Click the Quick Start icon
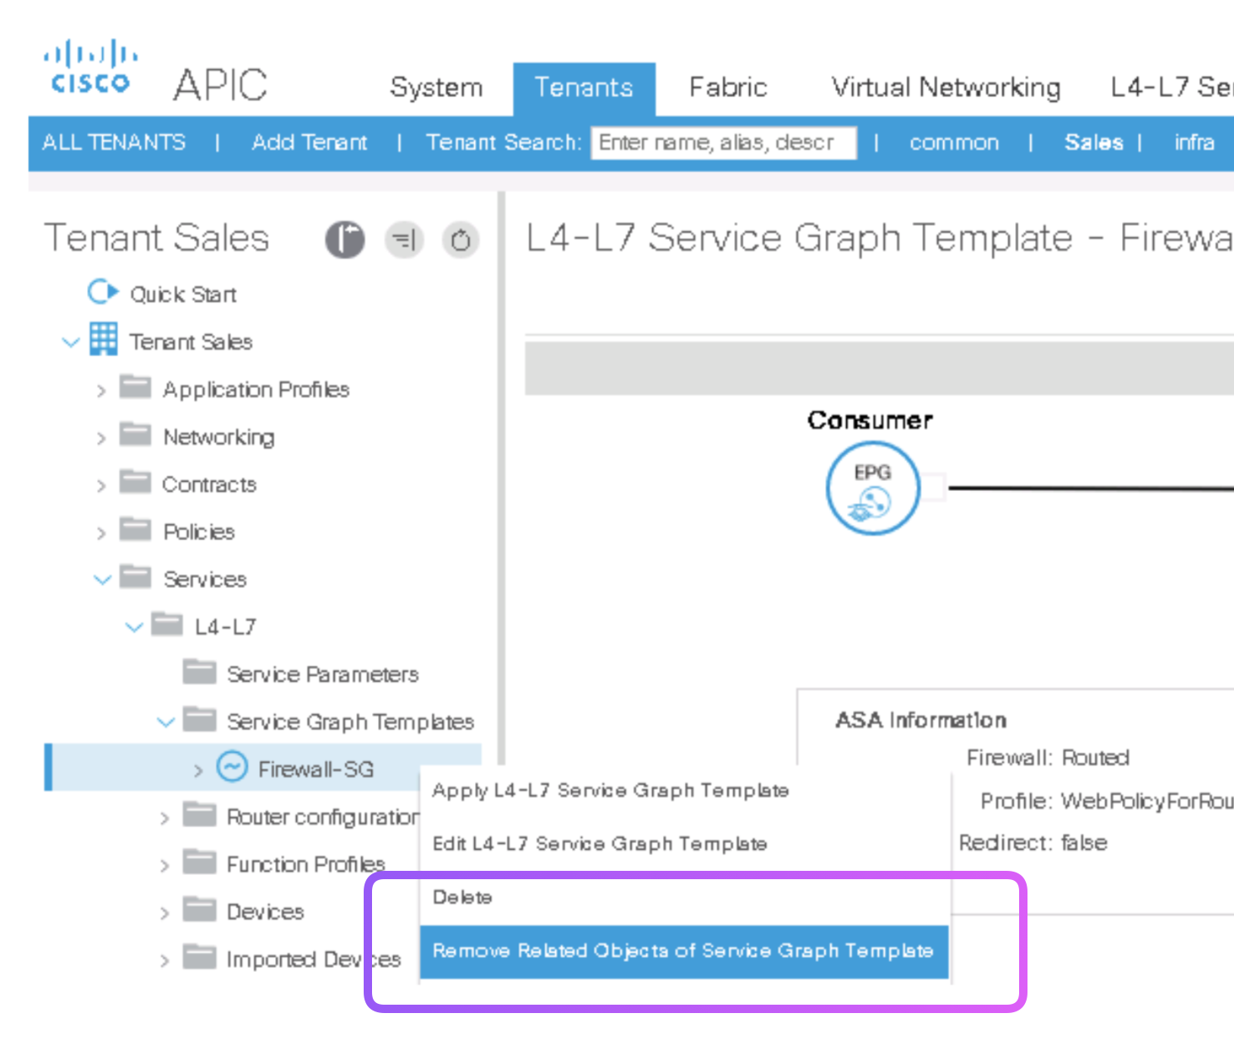This screenshot has width=1234, height=1044. (103, 293)
